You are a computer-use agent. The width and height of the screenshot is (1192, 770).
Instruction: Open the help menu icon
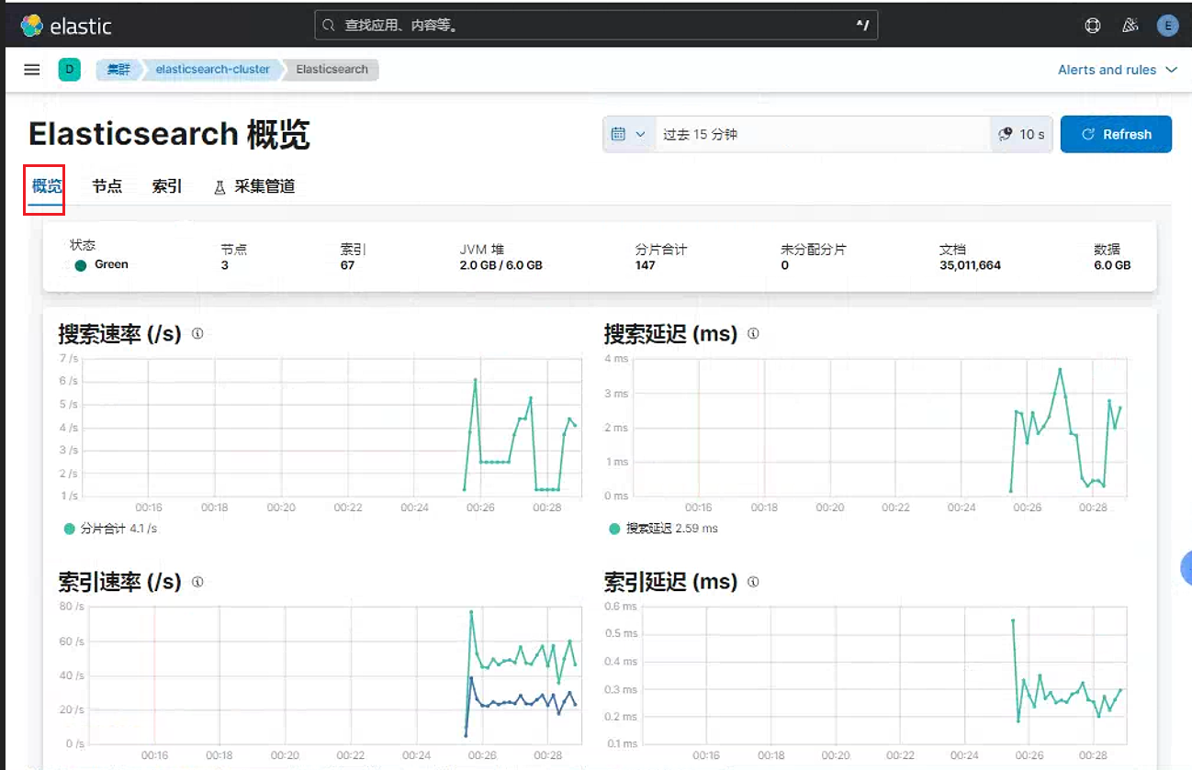[1093, 26]
